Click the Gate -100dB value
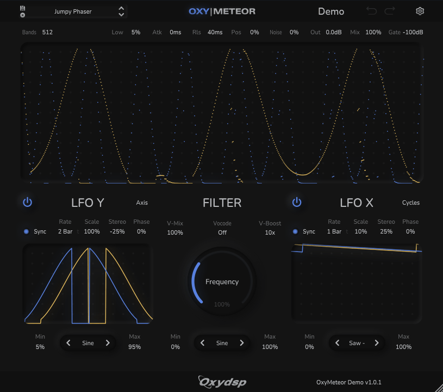The height and width of the screenshot is (392, 443). pos(413,32)
